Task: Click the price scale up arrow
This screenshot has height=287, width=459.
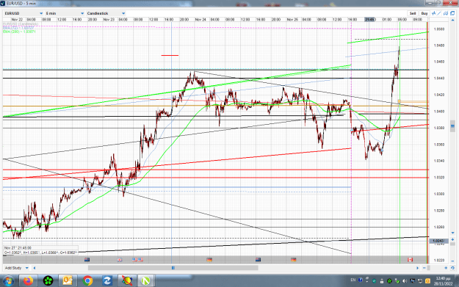Action: (452, 21)
